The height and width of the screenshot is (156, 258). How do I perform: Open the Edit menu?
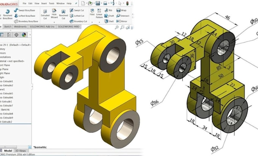tap(30, 3)
